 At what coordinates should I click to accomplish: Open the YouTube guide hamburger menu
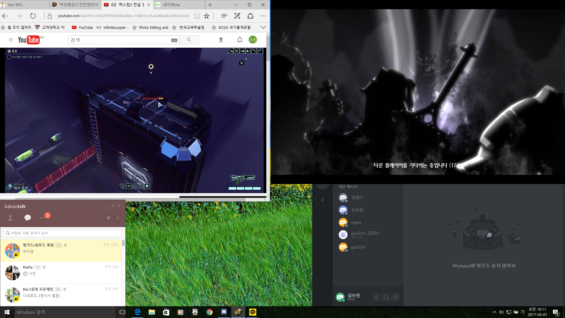(11, 40)
